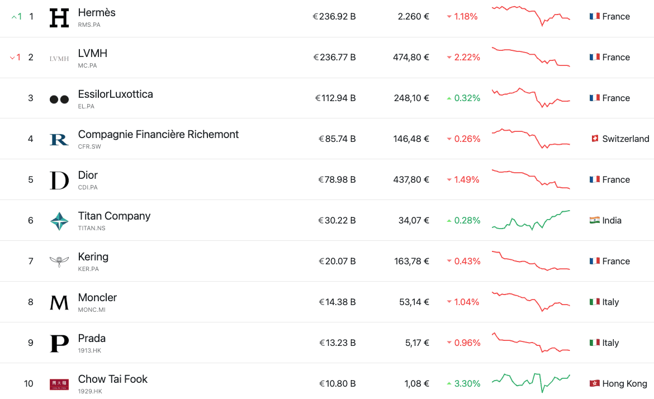
Task: Click the Prada P logo icon
Action: [x=59, y=343]
